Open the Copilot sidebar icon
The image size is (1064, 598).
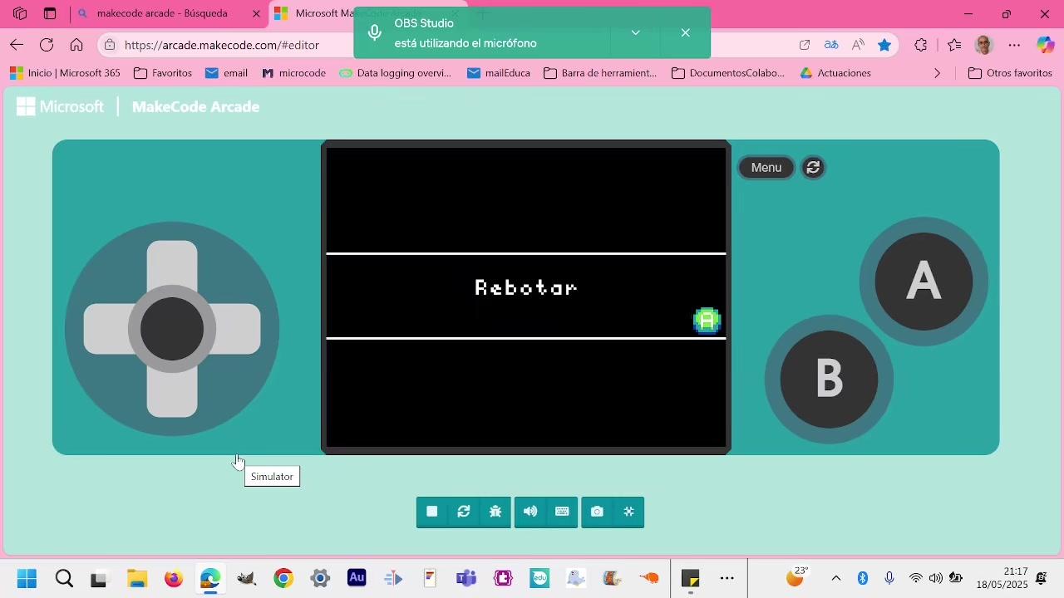click(x=1045, y=45)
